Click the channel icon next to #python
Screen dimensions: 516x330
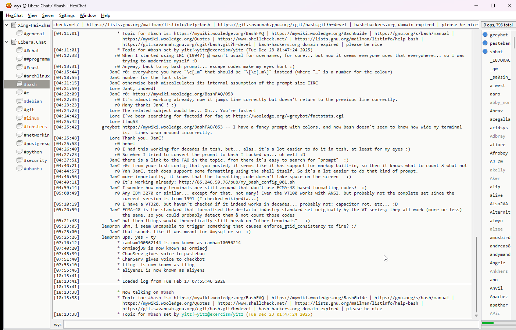click(x=19, y=152)
